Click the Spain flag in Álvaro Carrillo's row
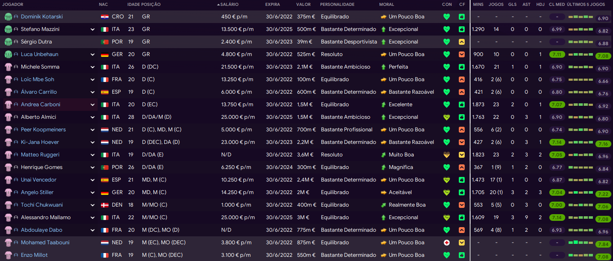This screenshot has height=261, width=613. (x=105, y=92)
